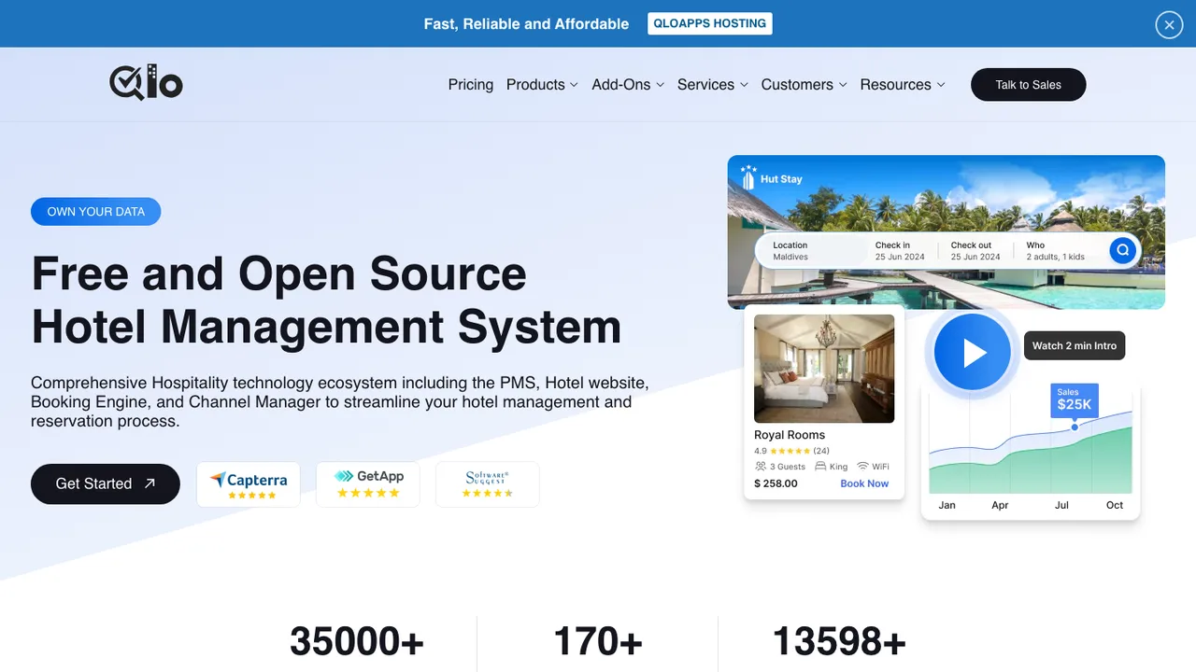Expand the Services chevron

(x=744, y=85)
